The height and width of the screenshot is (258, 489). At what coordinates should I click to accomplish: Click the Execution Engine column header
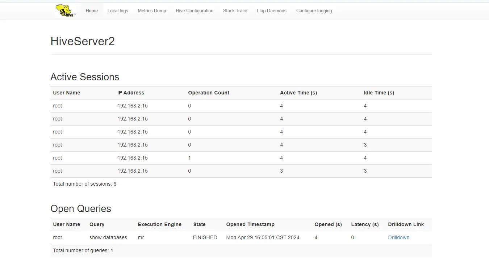[159, 225]
